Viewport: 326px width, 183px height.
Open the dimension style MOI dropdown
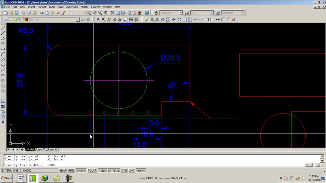211,13
